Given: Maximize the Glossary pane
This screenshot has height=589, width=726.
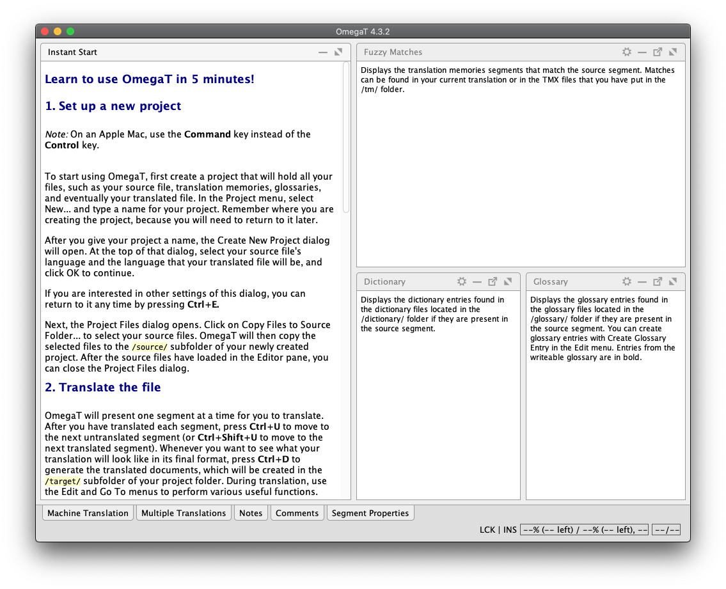Looking at the screenshot, I should pyautogui.click(x=673, y=281).
